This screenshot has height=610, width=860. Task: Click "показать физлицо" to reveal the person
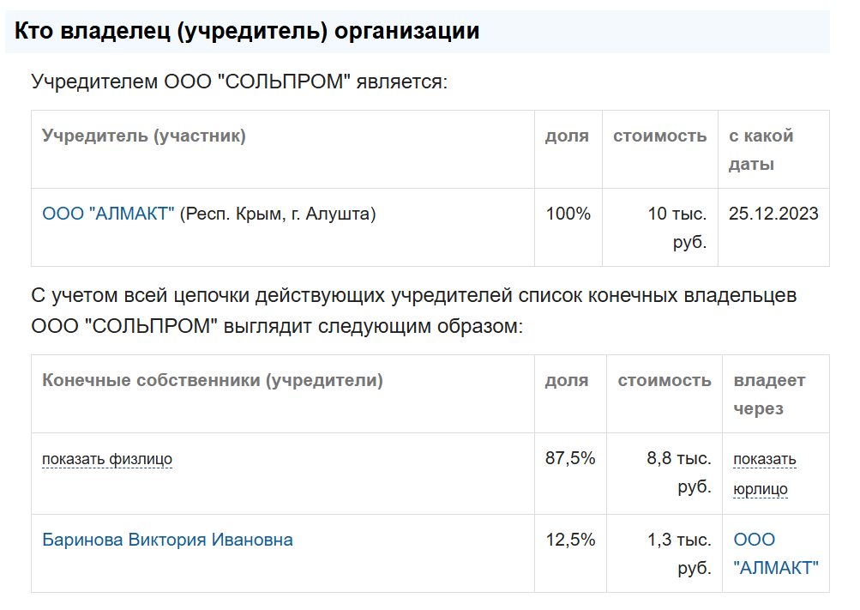pyautogui.click(x=107, y=459)
